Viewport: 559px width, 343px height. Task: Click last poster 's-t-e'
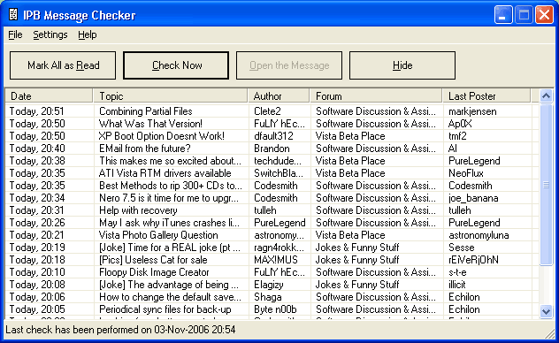coord(457,272)
